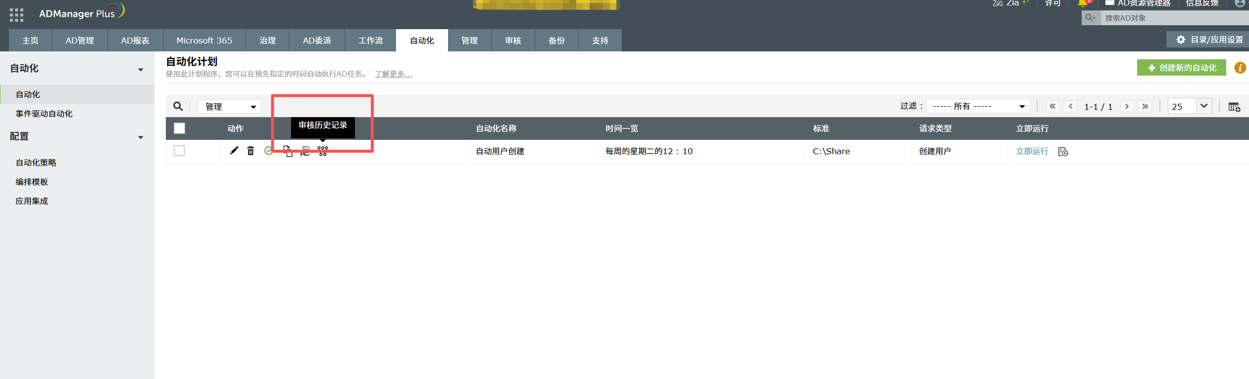The image size is (1249, 379).
Task: Click the orange info icon
Action: [x=1240, y=68]
